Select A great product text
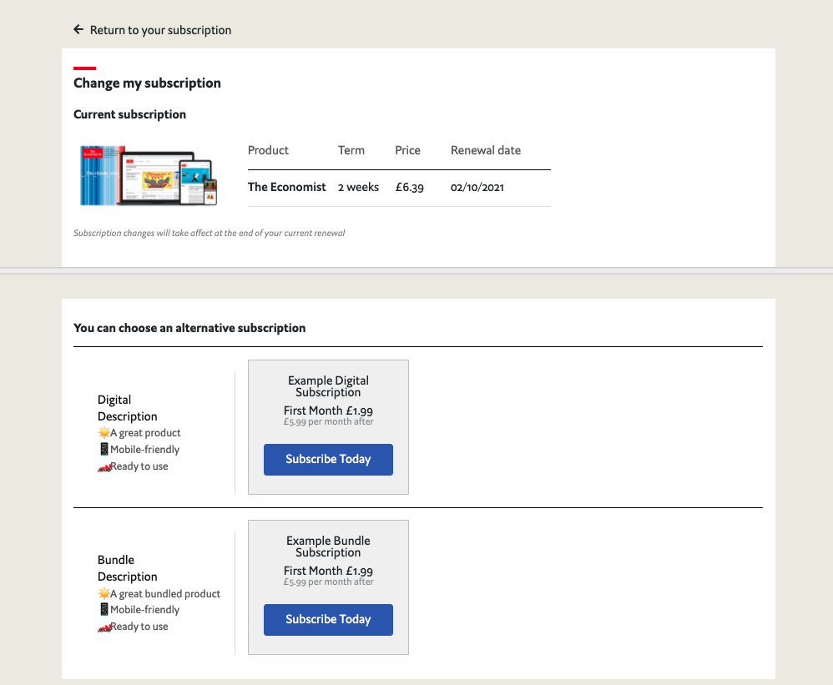833x685 pixels. click(x=145, y=433)
